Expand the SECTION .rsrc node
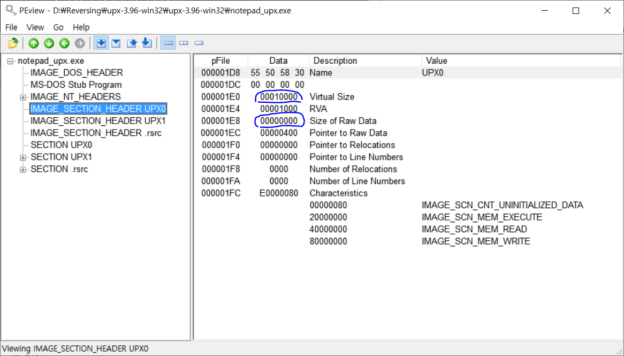 (23, 170)
